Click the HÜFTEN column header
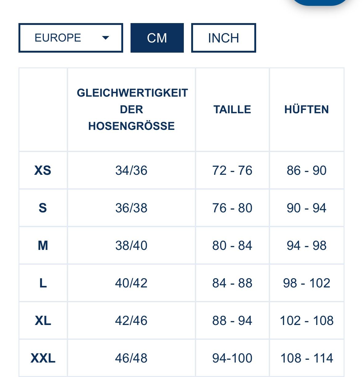Screen dimensions: 363x377 pos(307,110)
